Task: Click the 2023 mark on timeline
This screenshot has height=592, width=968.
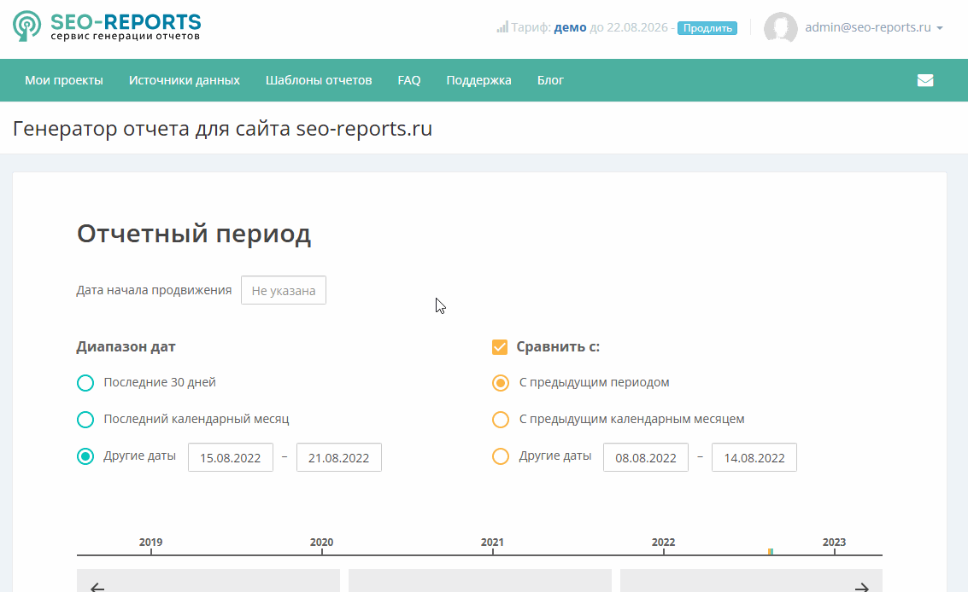Action: (x=834, y=543)
